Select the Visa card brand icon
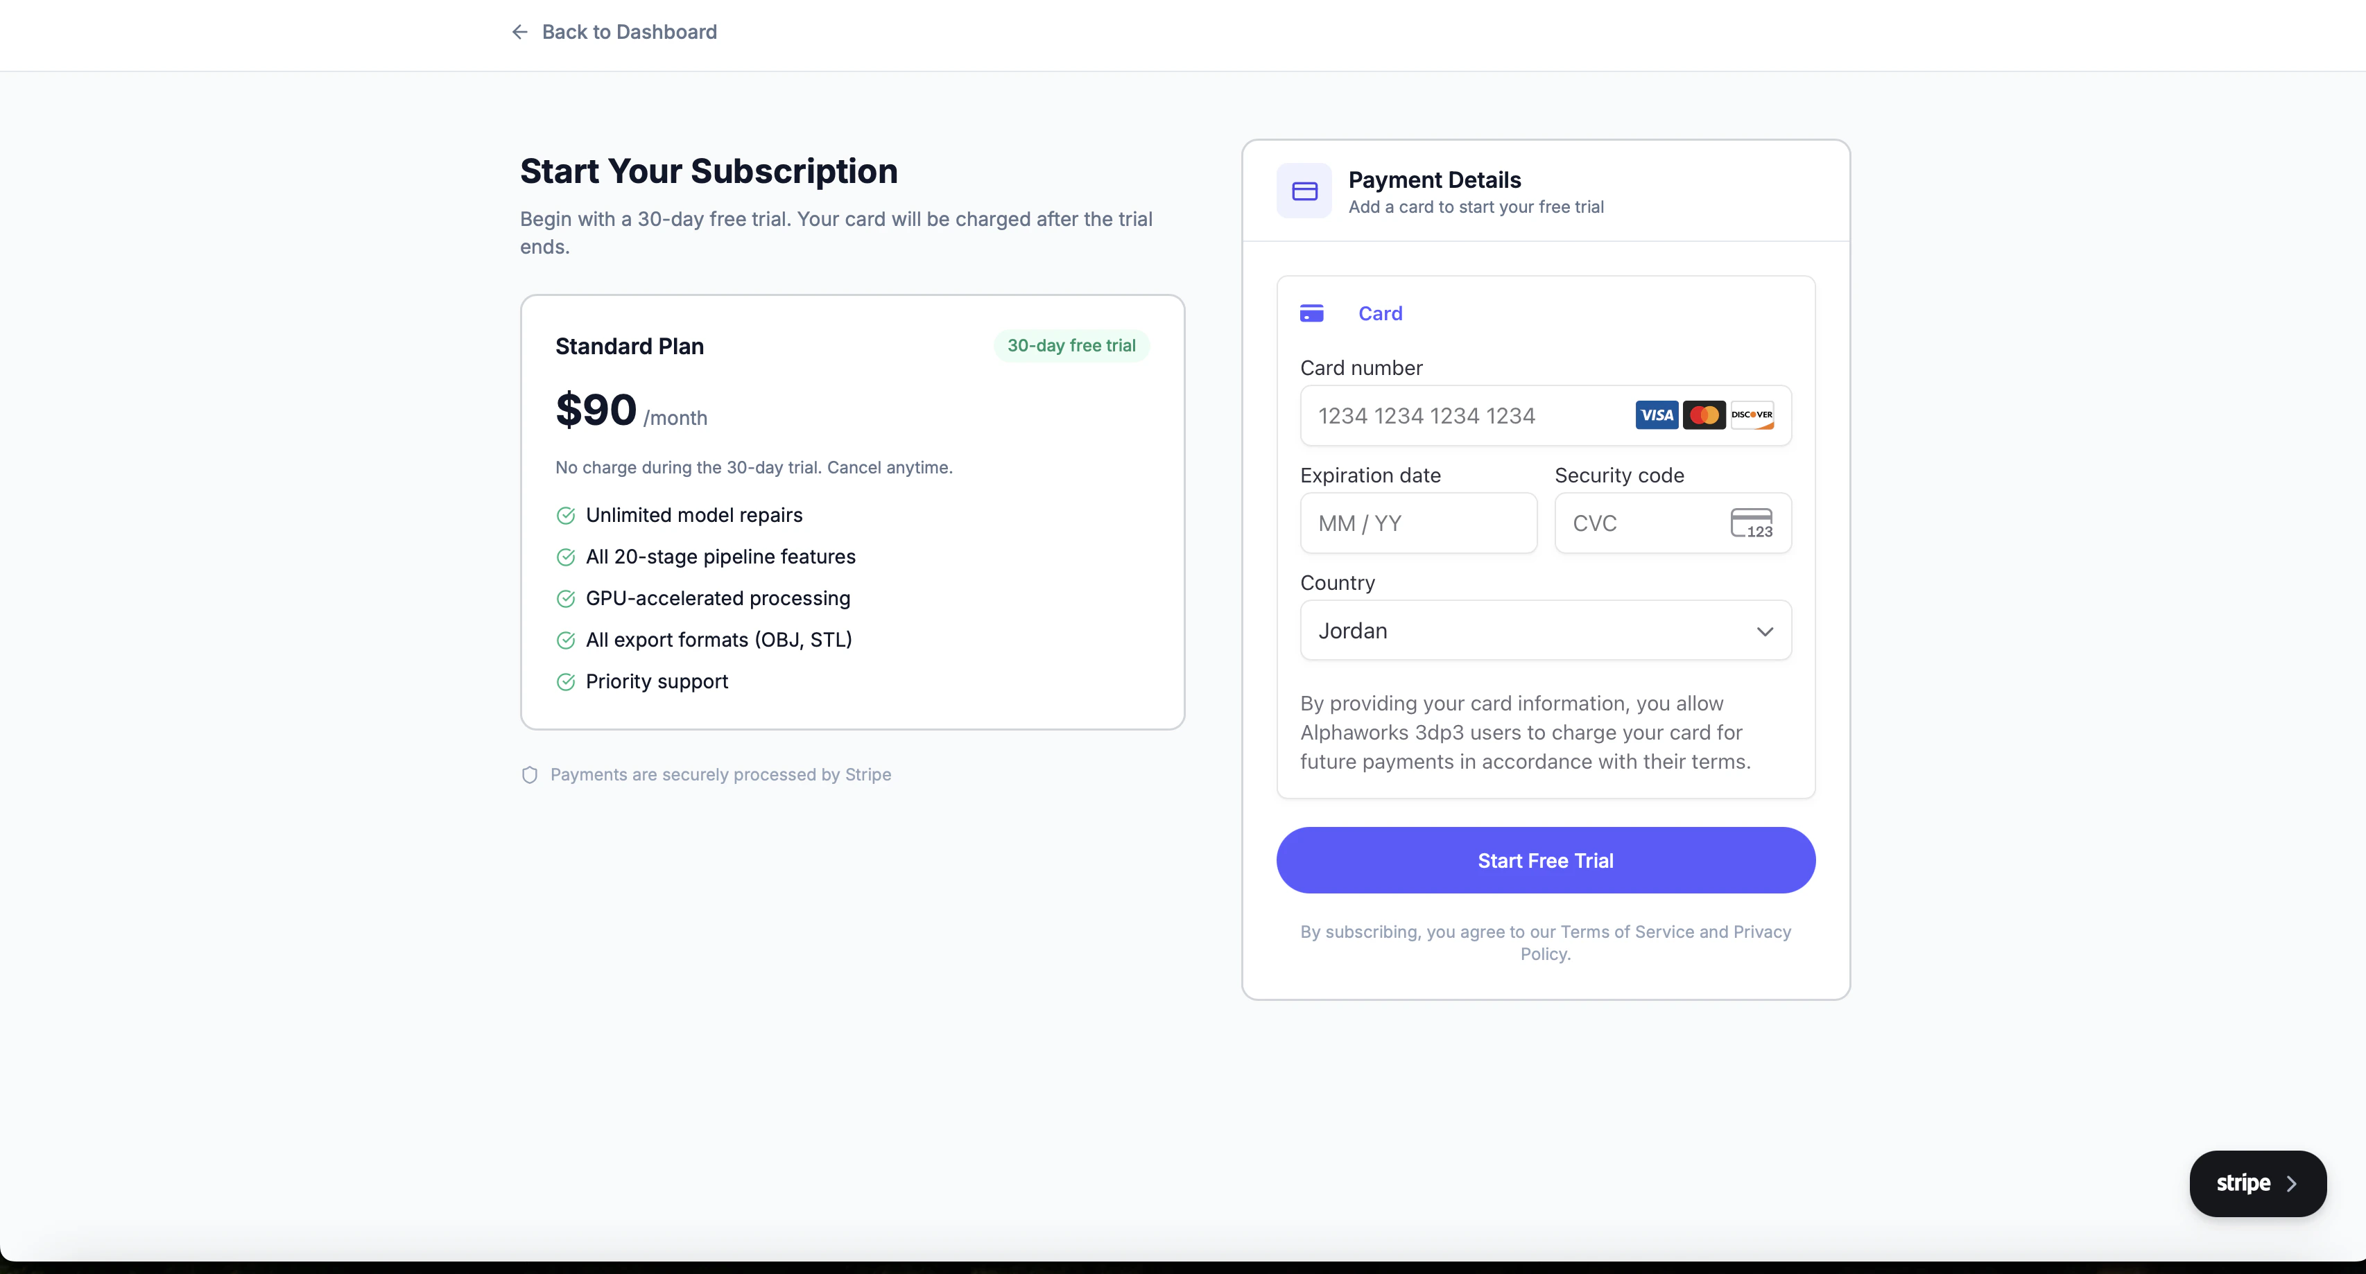The height and width of the screenshot is (1274, 2366). pyautogui.click(x=1656, y=415)
